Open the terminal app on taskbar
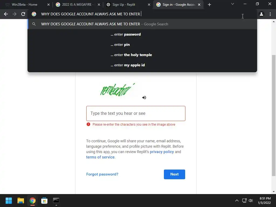Viewport: 276px width, 207px height. (x=56, y=201)
